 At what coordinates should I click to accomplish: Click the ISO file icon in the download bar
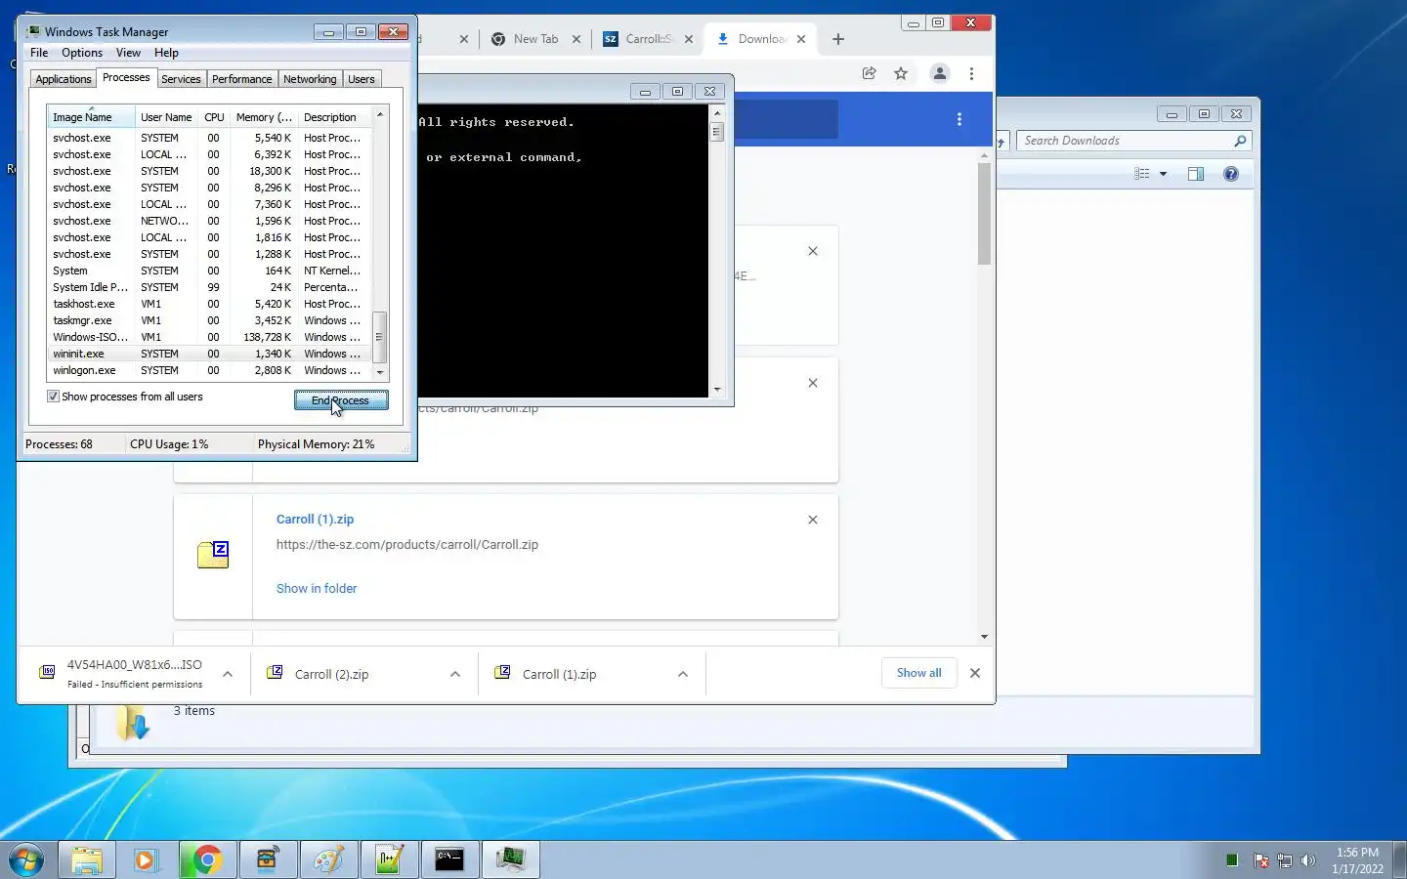[47, 672]
